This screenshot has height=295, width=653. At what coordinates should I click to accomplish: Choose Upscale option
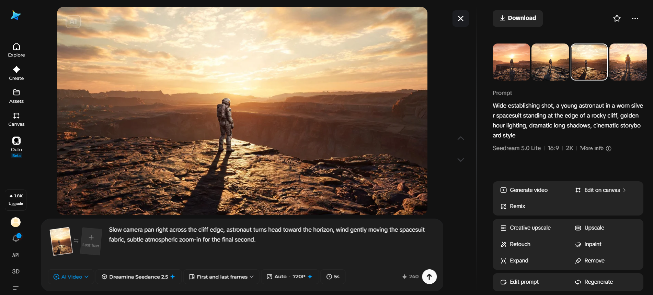pyautogui.click(x=589, y=228)
